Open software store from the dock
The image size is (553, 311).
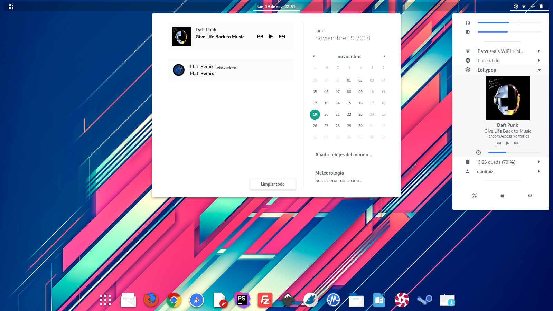pos(448,300)
